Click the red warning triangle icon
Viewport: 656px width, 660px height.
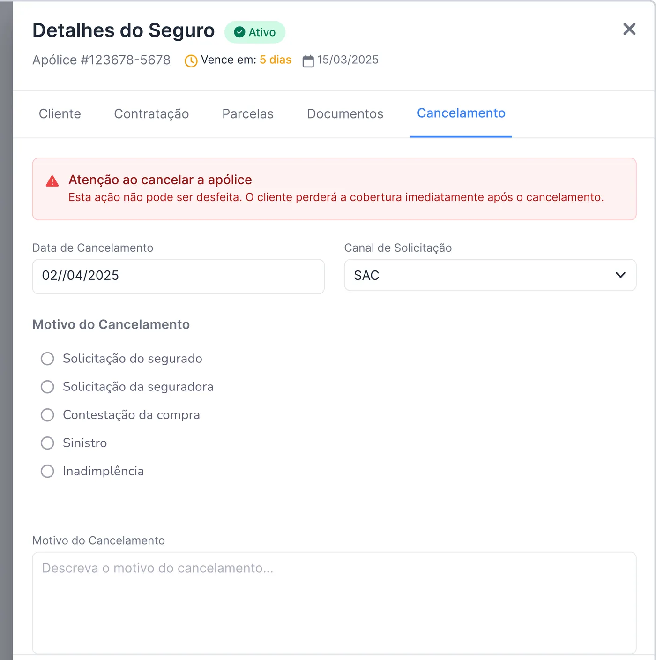pos(52,181)
